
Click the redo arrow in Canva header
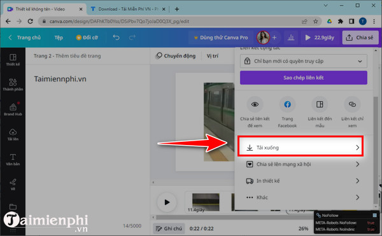point(132,38)
